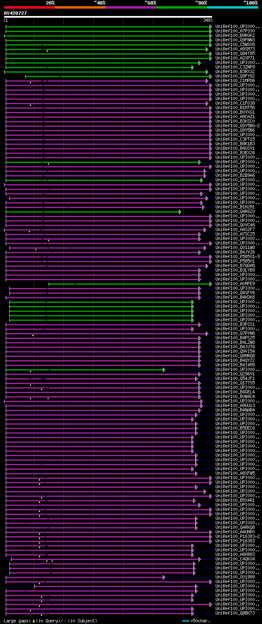Choose entry UniRef100_Q296V1

pyautogui.click(x=235, y=374)
